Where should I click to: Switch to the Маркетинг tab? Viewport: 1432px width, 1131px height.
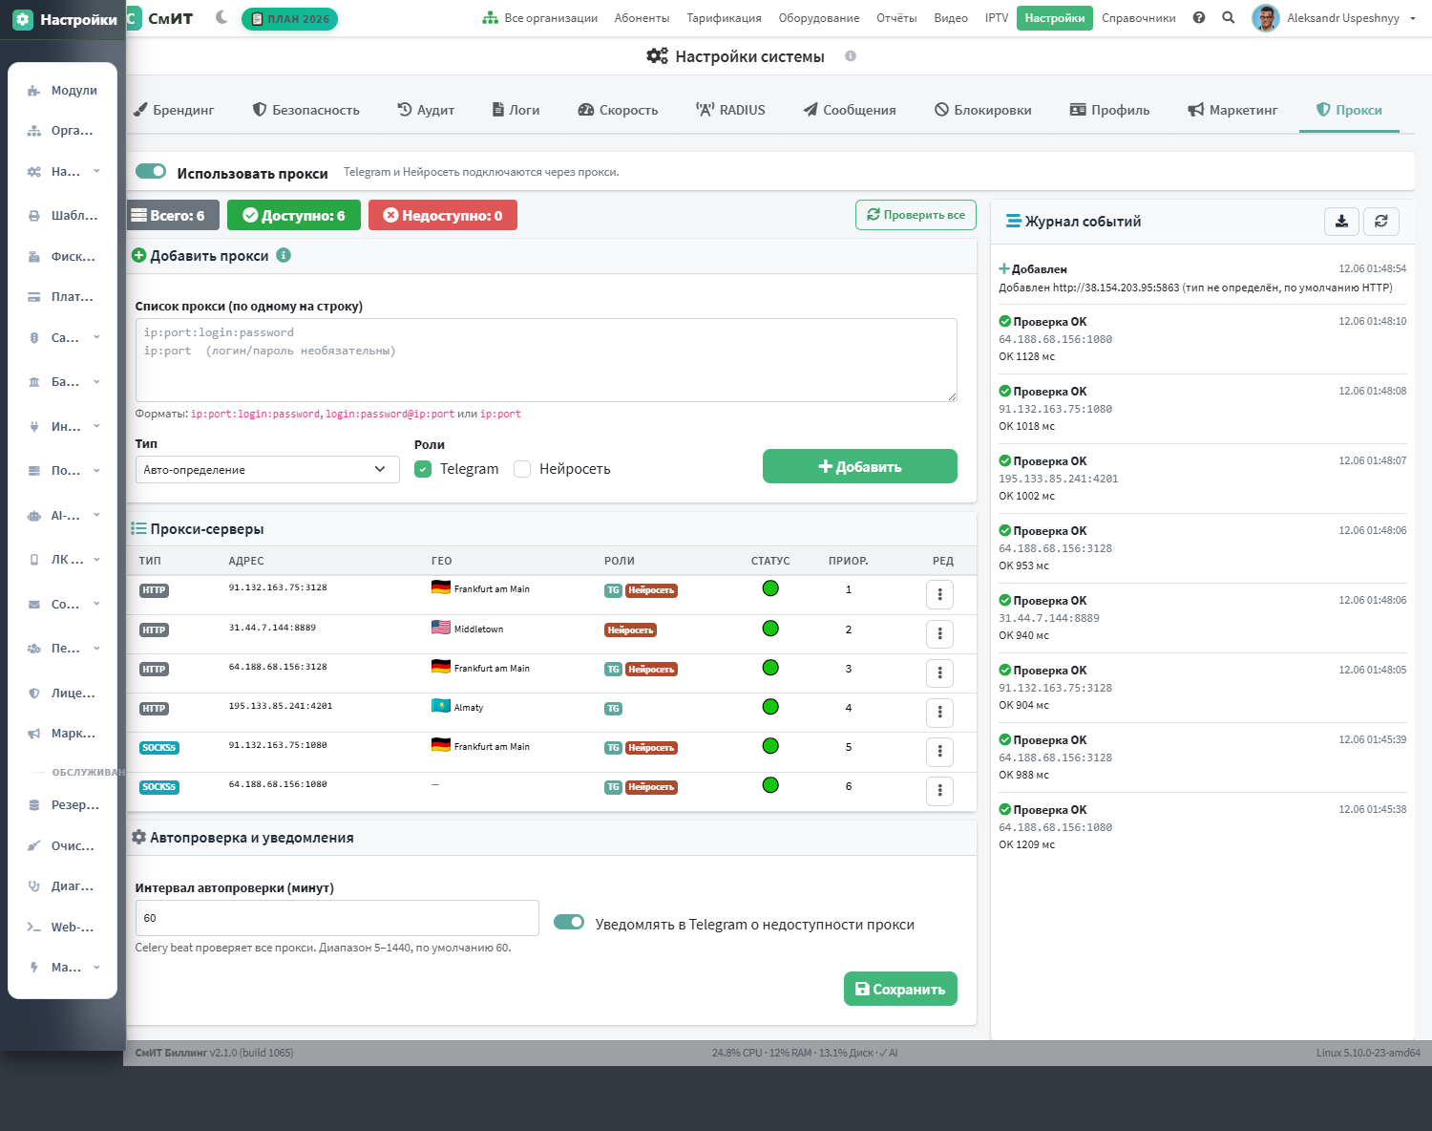coord(1232,110)
